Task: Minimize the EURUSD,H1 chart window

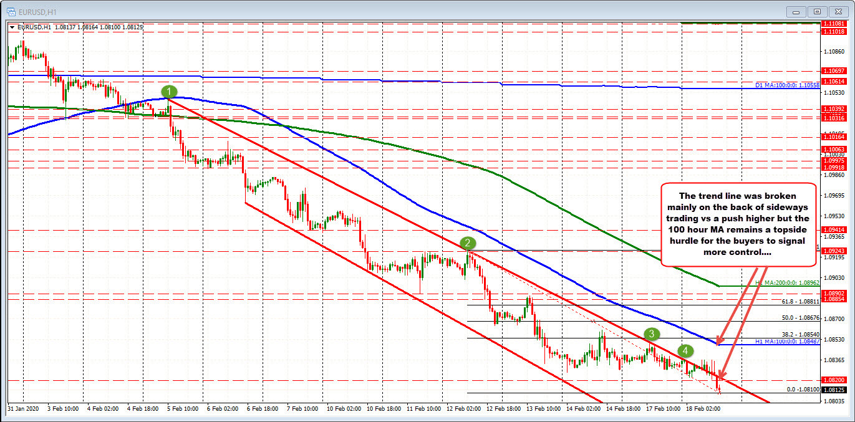Action: pyautogui.click(x=795, y=11)
